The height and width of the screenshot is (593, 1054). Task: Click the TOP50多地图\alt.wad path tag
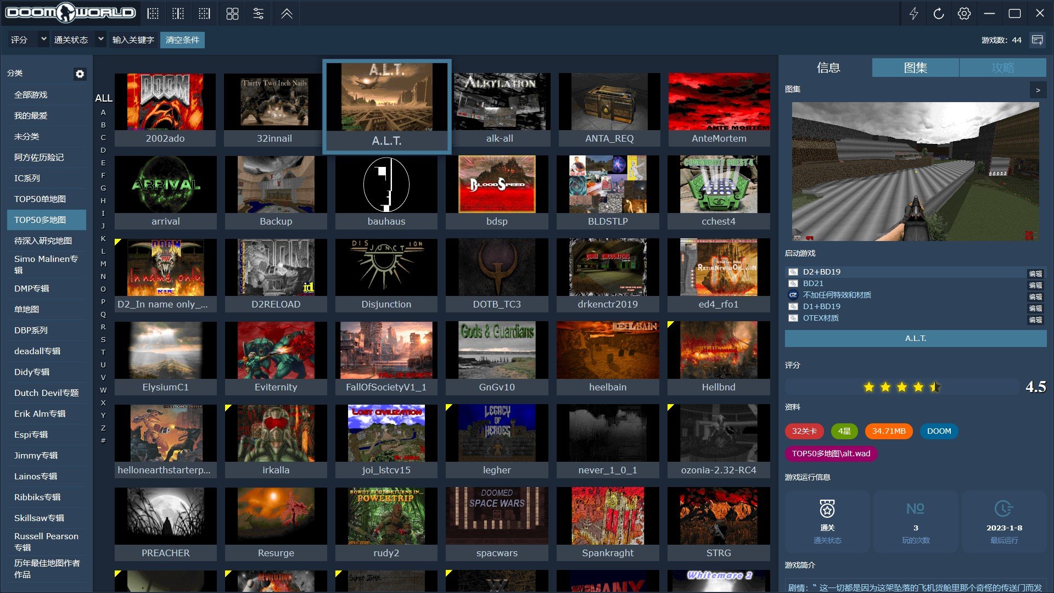[831, 454]
